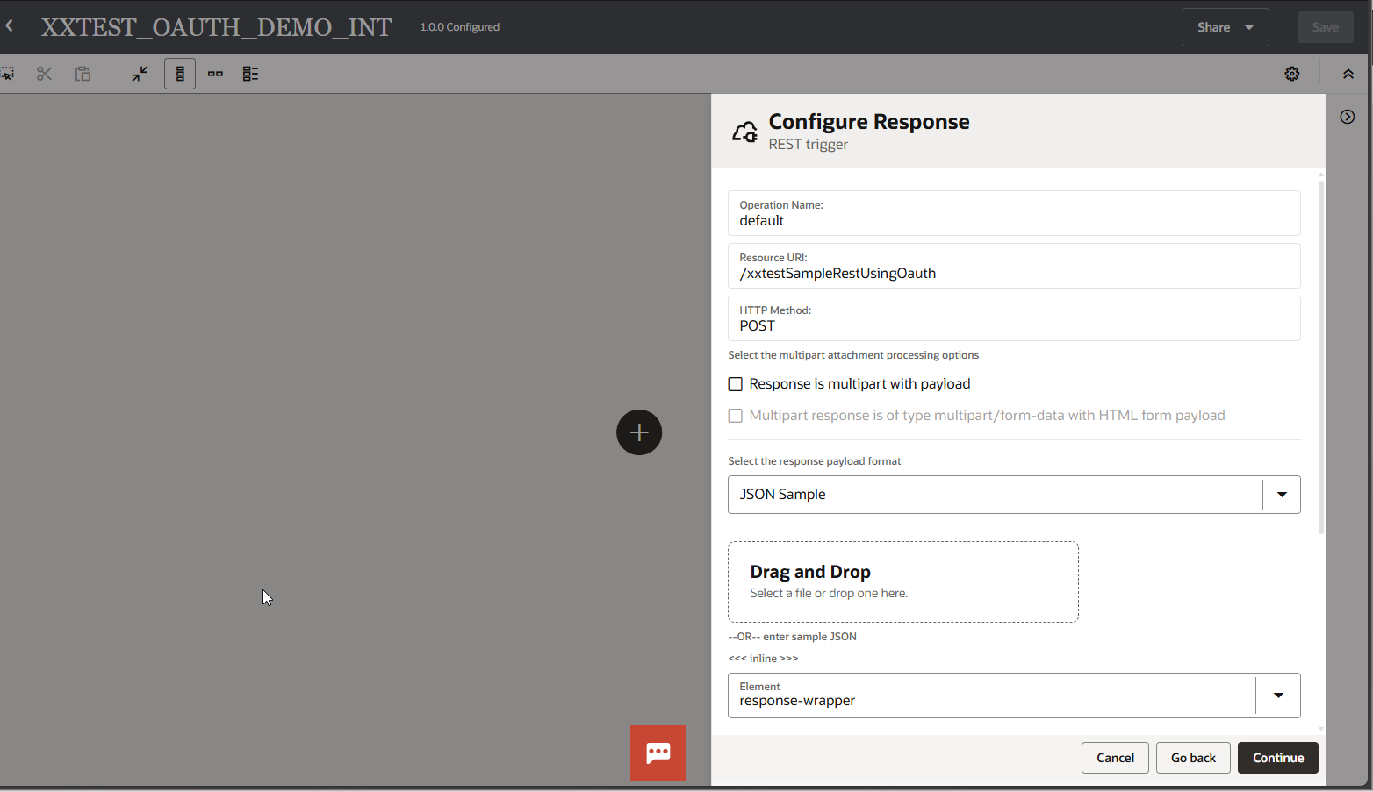Check Multipart response multipart/form-data option
The height and width of the screenshot is (792, 1373).
735,415
